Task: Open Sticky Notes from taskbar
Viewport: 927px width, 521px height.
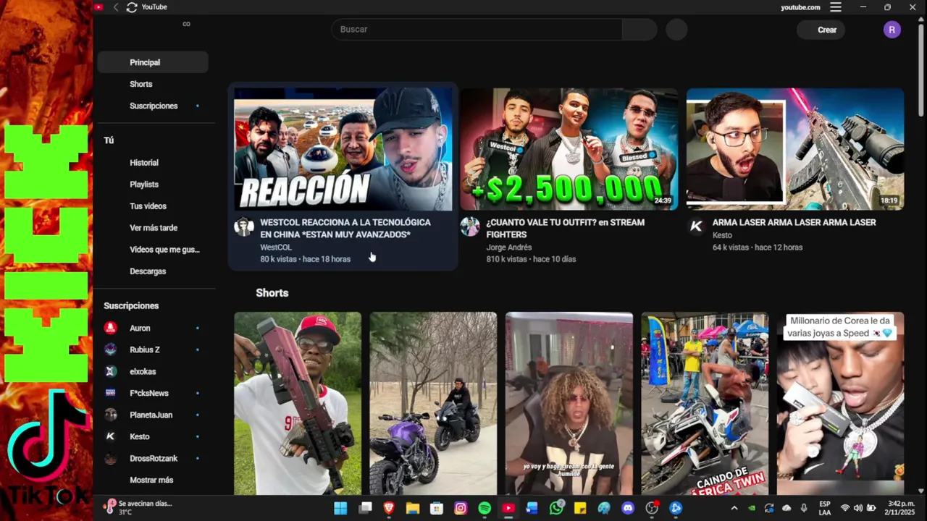Action: [x=580, y=508]
